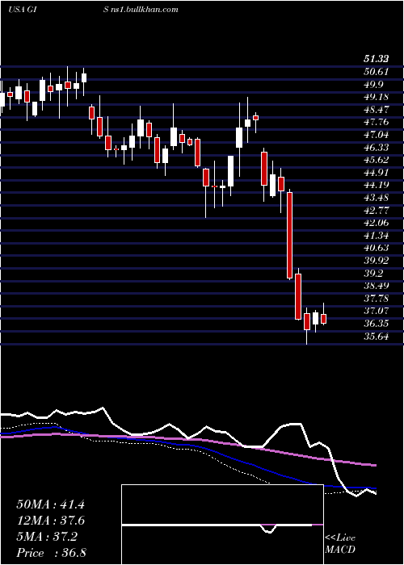Click the 42.77 price axis label
Screen dimensions: 404x565
[x=376, y=211]
